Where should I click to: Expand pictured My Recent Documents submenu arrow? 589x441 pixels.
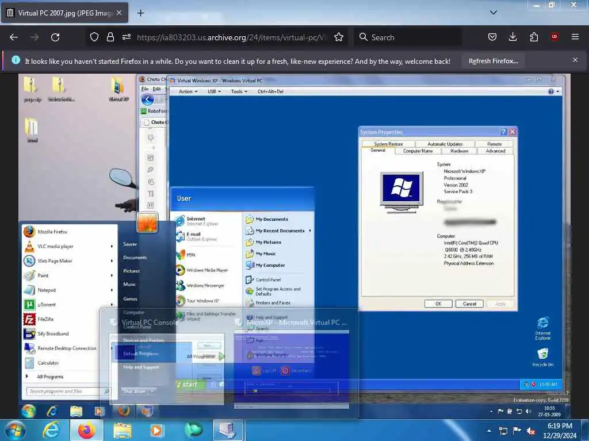tap(310, 231)
